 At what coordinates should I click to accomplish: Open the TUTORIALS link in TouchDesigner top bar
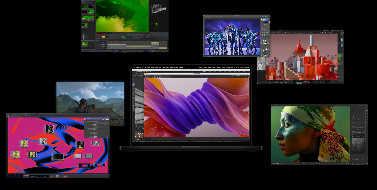pos(22,114)
